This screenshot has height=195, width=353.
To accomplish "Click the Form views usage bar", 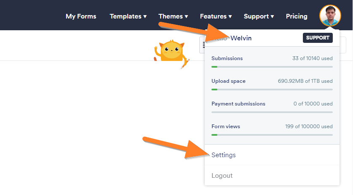I will click(x=272, y=135).
